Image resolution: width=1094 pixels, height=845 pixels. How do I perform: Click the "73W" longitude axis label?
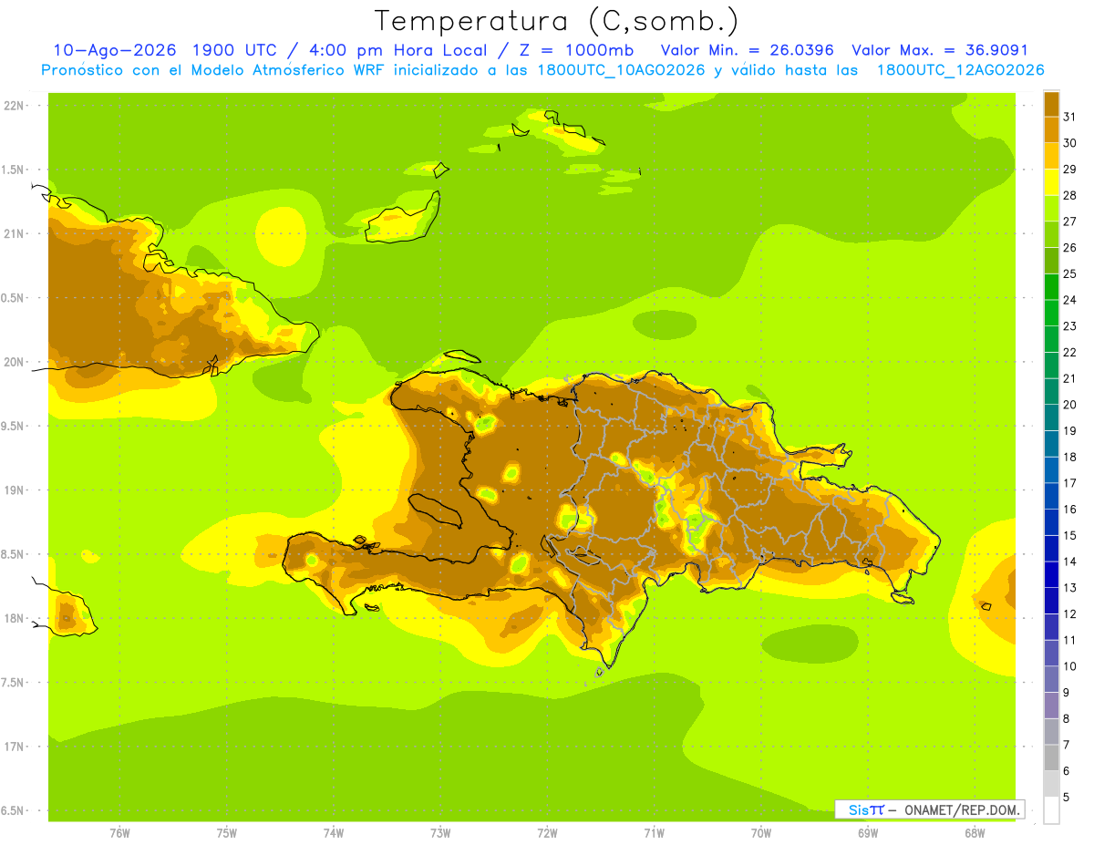pyautogui.click(x=440, y=833)
